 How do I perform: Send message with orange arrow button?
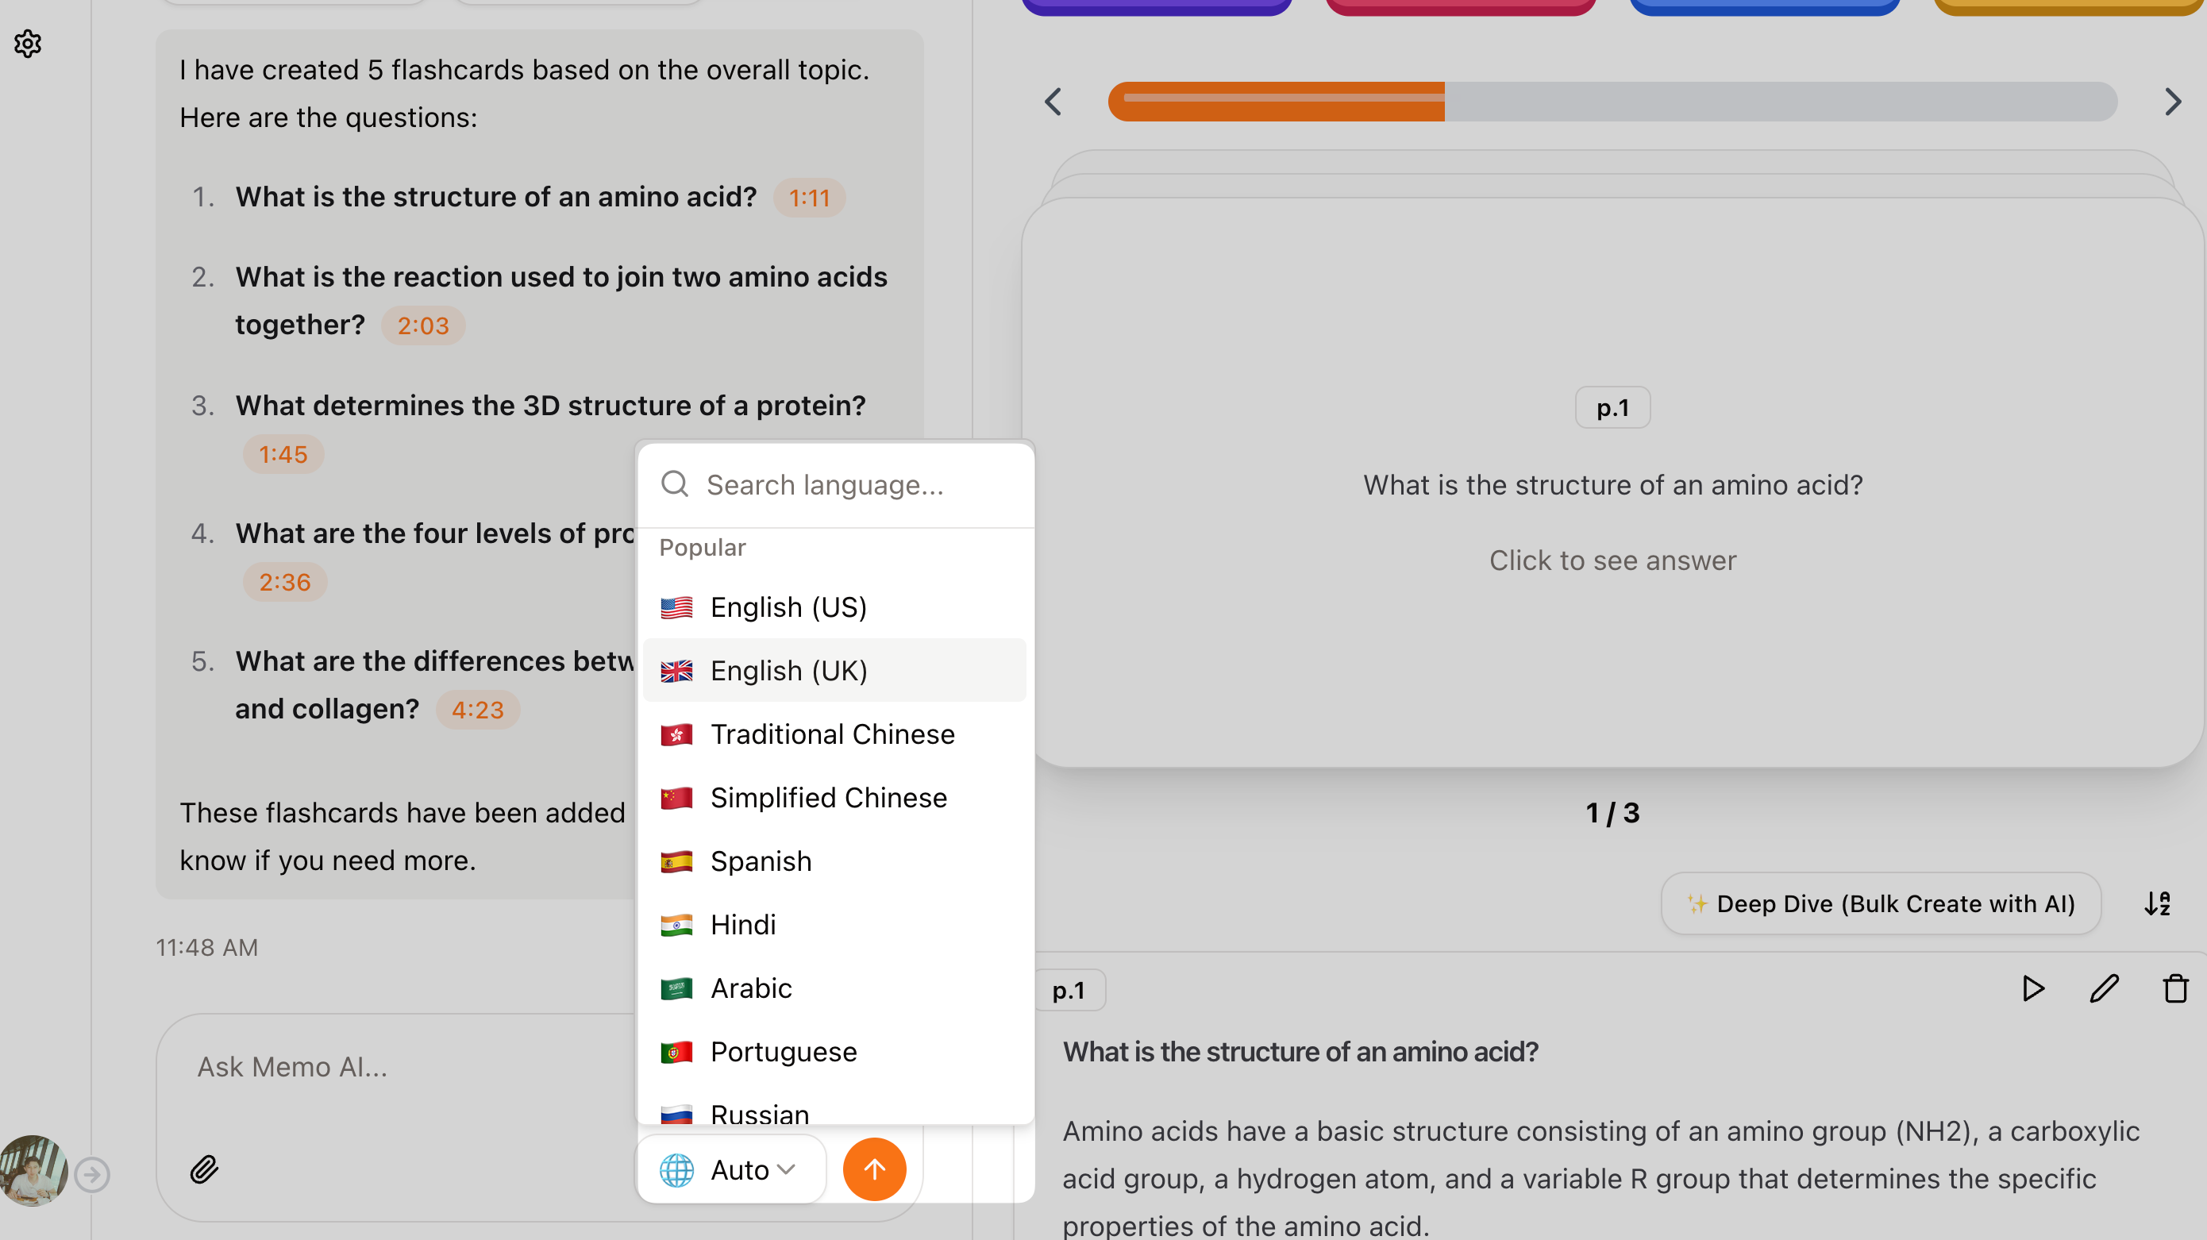coord(874,1169)
